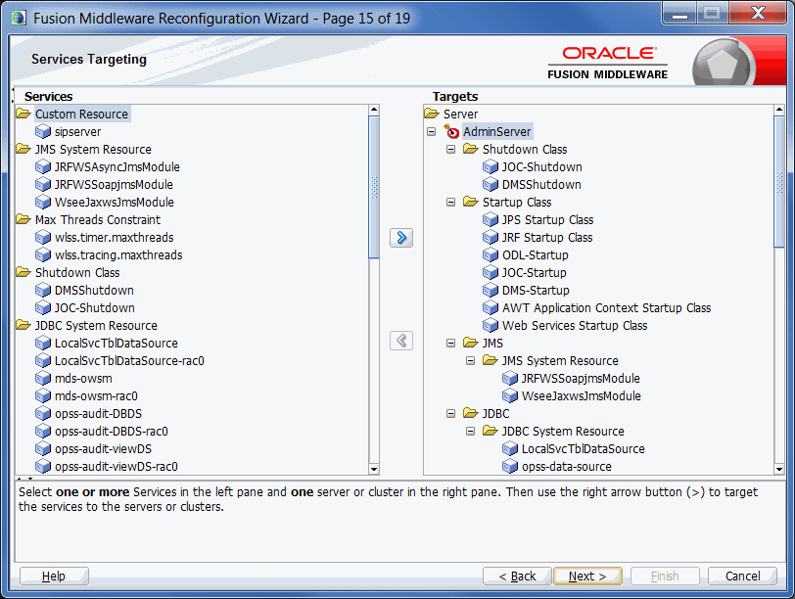The width and height of the screenshot is (795, 599).
Task: Click the LocalSvcTblDataSource-rac0 cube icon
Action: 43,361
